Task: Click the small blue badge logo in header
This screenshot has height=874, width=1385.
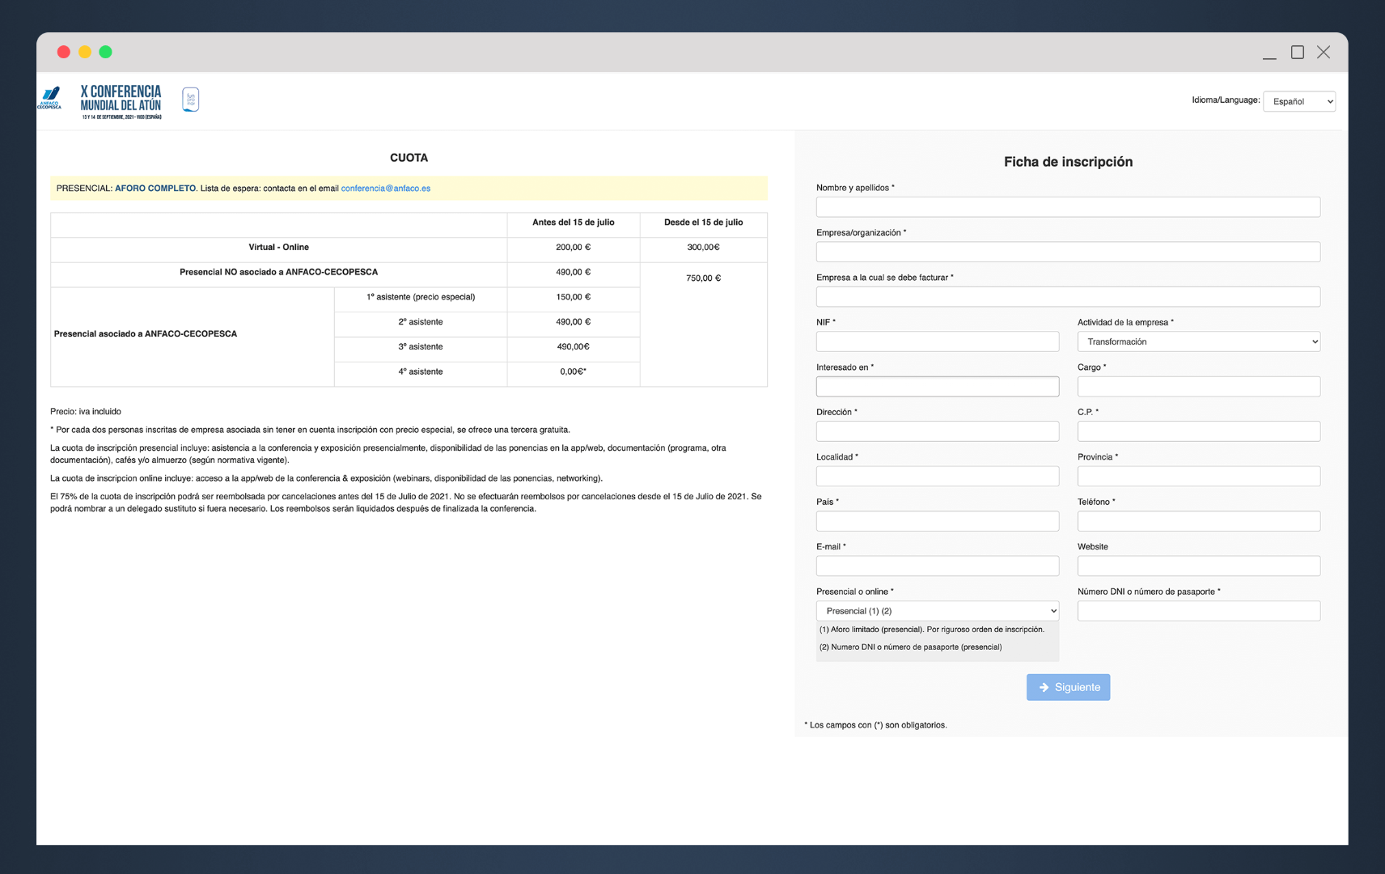Action: [191, 100]
